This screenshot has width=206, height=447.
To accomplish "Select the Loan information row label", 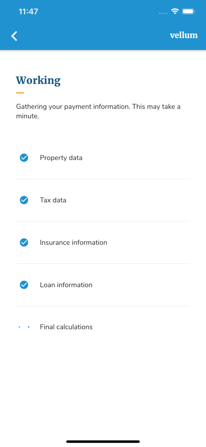I will coord(66,285).
